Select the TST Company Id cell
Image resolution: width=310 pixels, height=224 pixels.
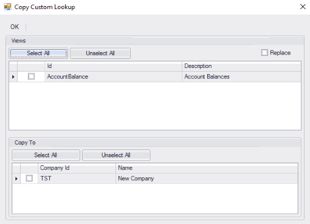77,178
